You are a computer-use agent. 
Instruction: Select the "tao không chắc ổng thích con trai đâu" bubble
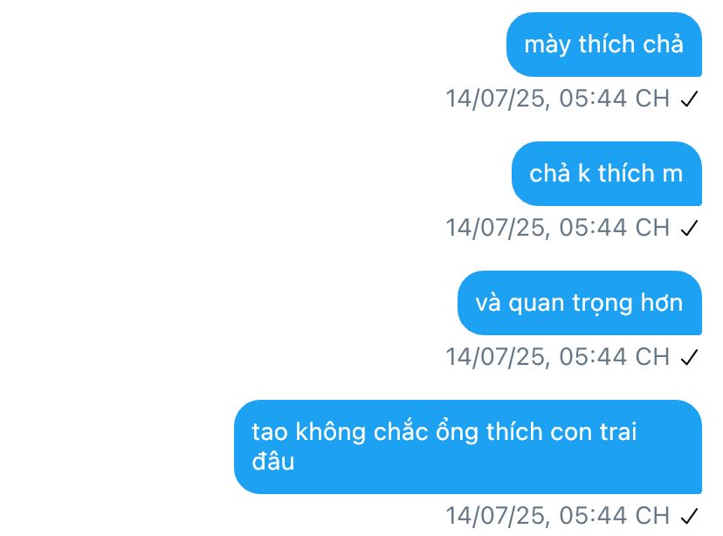click(468, 447)
